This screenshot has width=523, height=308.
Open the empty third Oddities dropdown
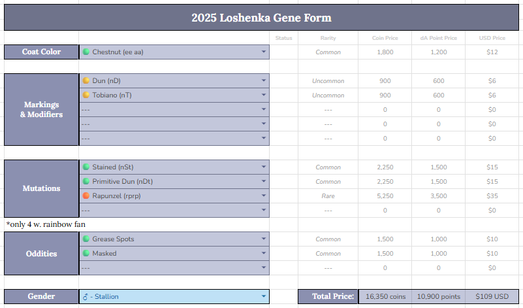coord(174,267)
